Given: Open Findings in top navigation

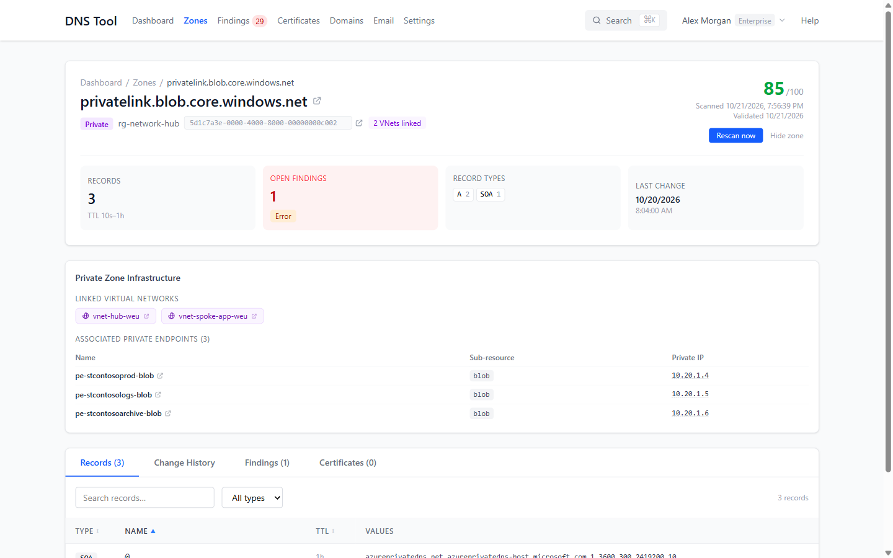Looking at the screenshot, I should (x=242, y=20).
